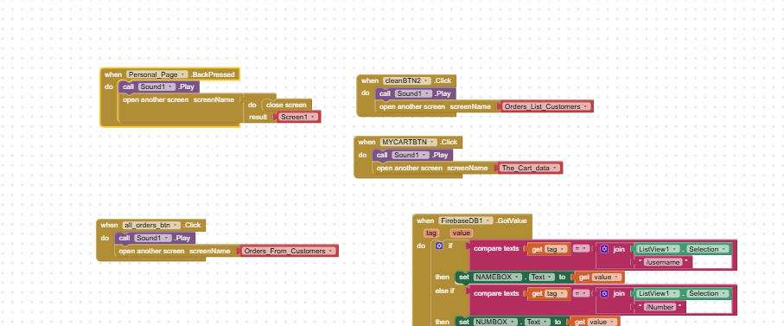Open the NAMEBOX component dropdown in set block
The height and width of the screenshot is (326, 784).
click(x=498, y=277)
